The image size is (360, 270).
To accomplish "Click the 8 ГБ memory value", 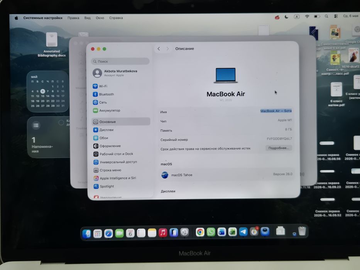I will click(x=288, y=130).
